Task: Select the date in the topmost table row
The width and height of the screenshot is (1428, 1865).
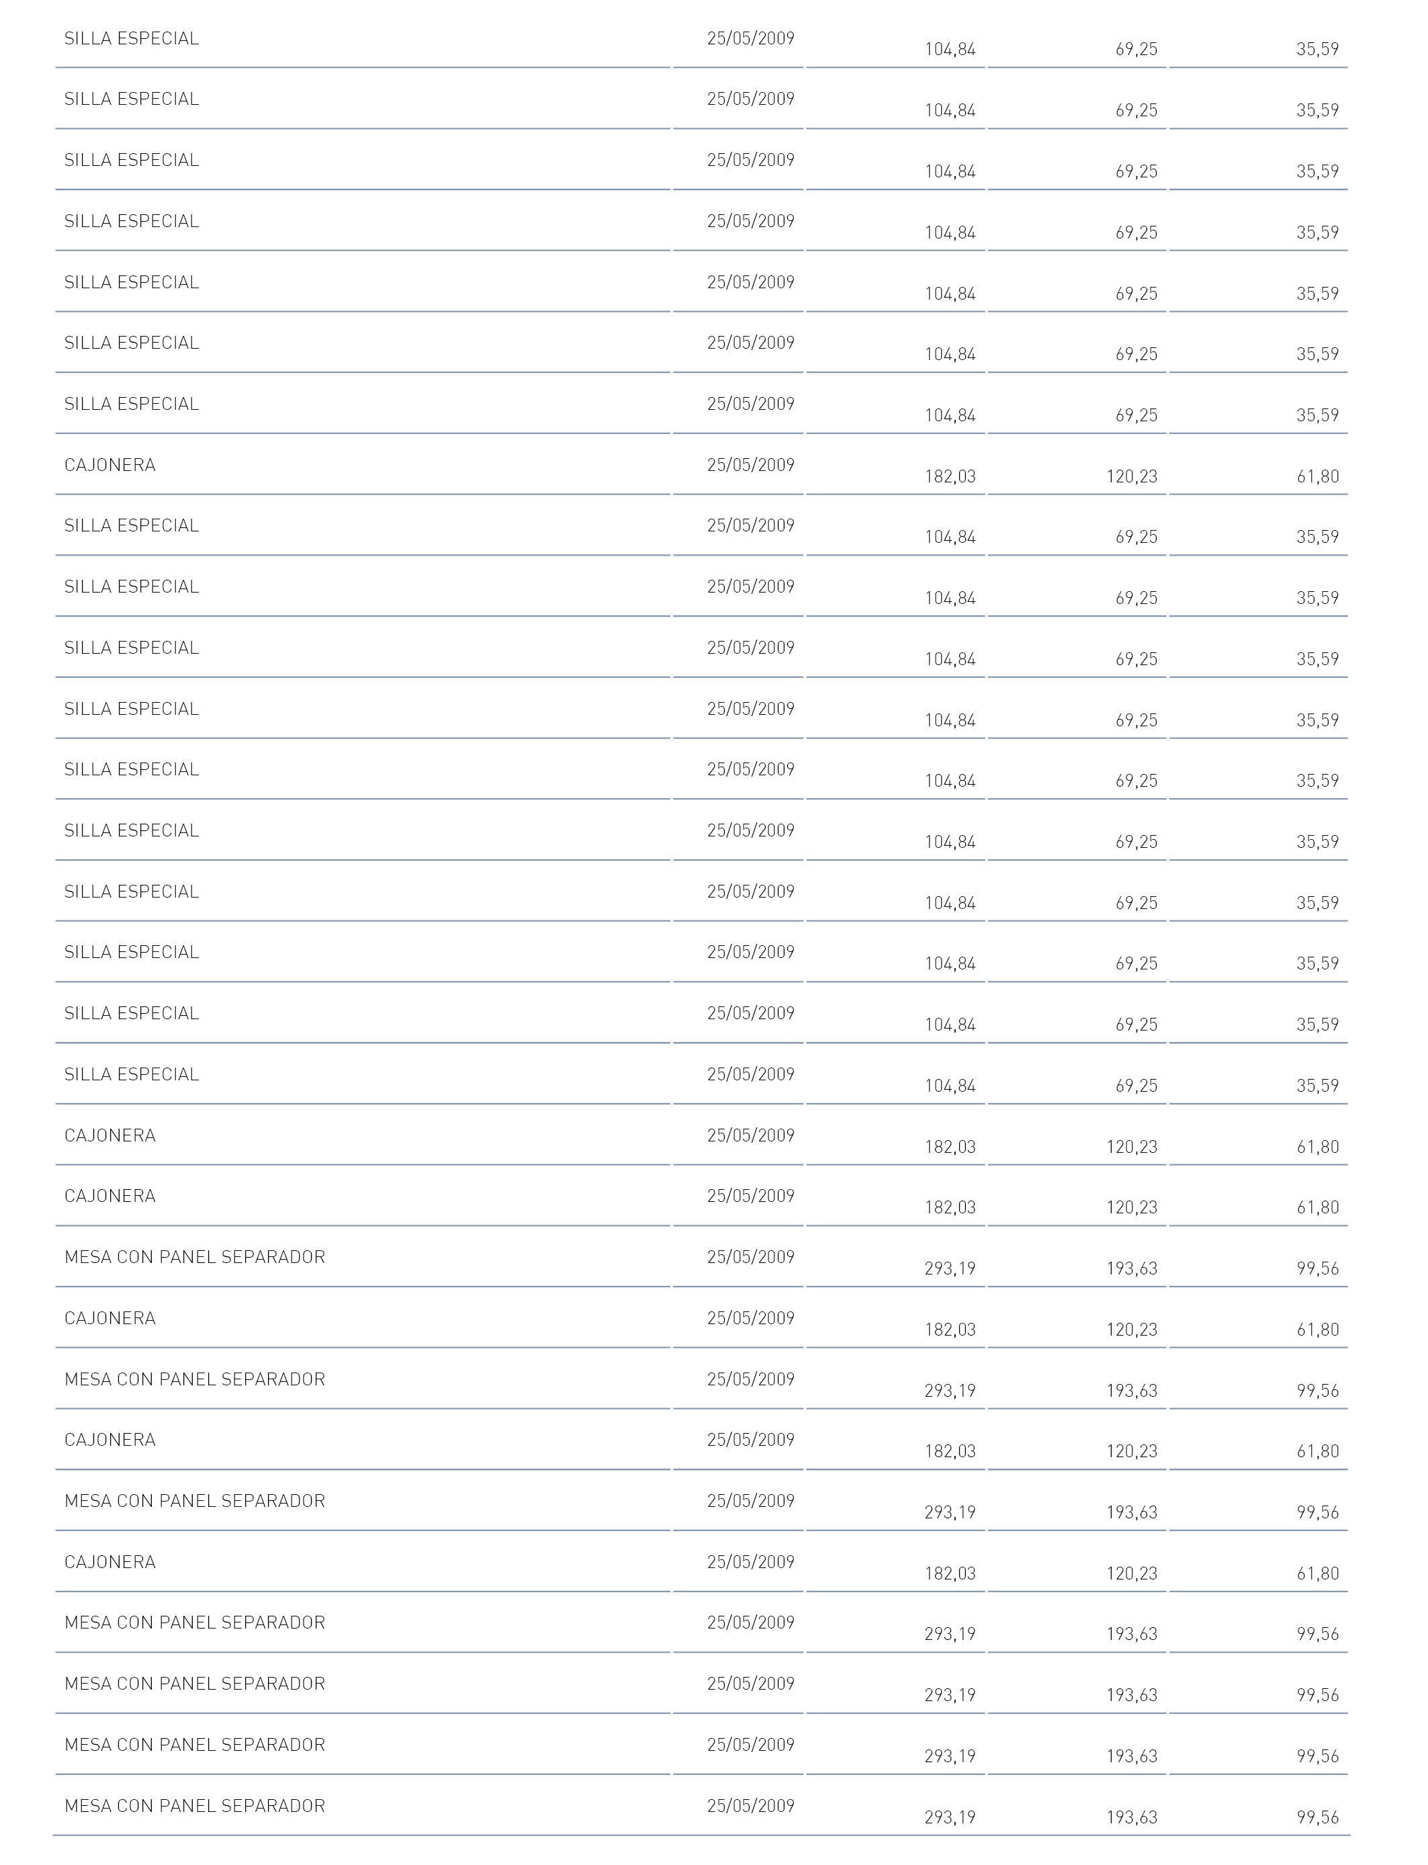Action: 750,38
